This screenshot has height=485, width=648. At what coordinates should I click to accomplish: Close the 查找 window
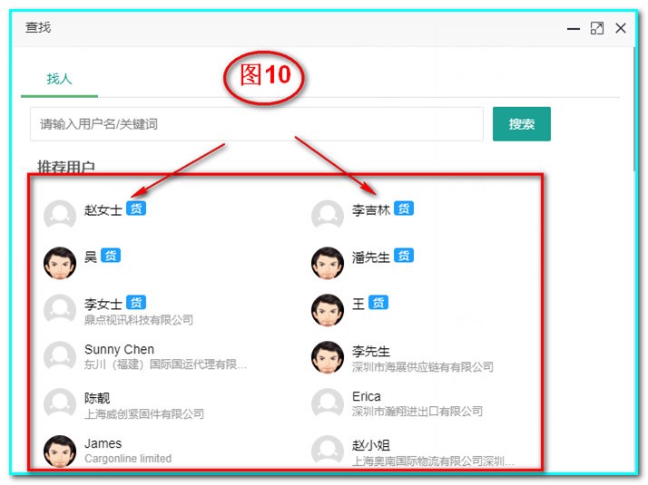(621, 28)
